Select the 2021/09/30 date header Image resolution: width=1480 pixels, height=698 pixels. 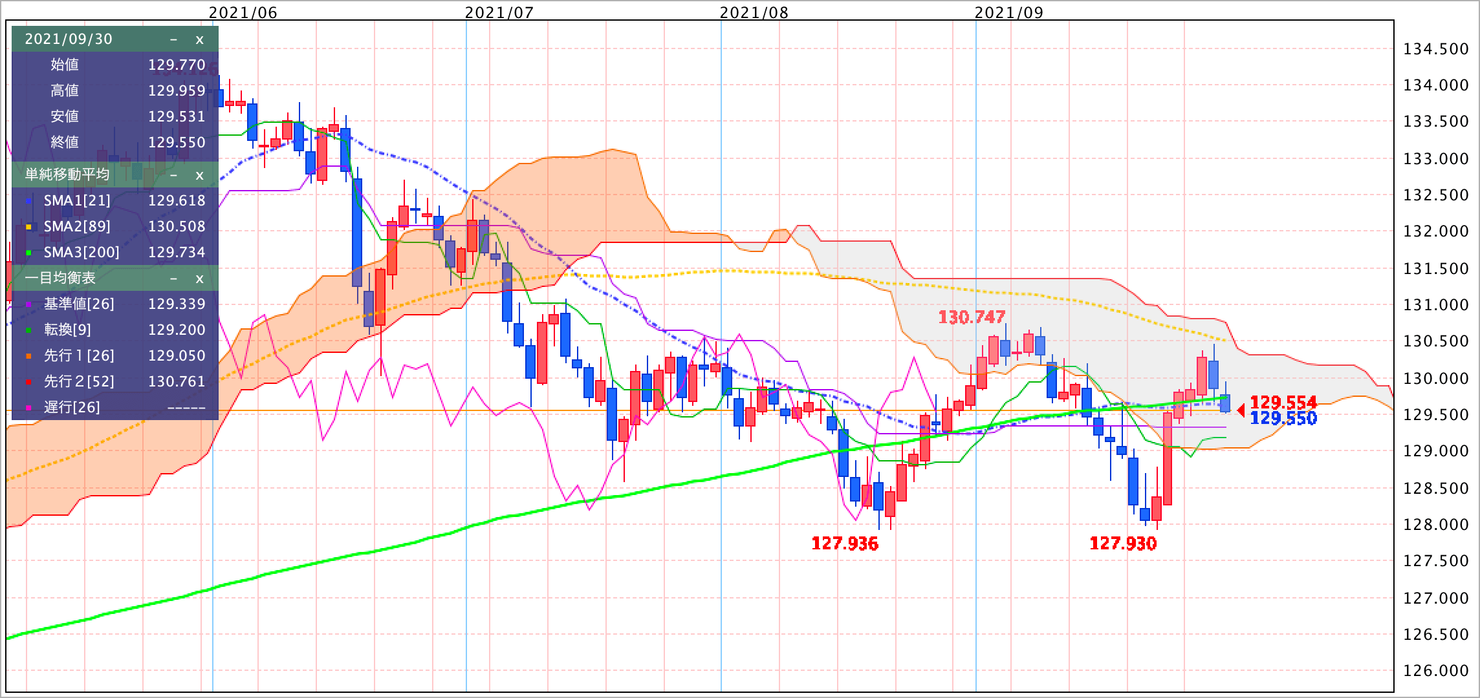pos(69,39)
